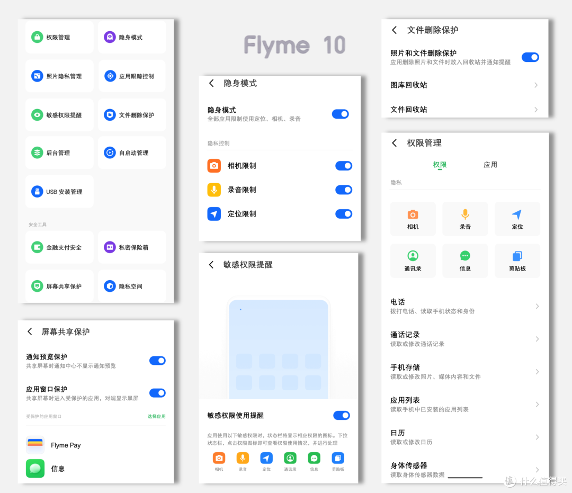Tap 应用跟踪控制 icon

point(110,76)
